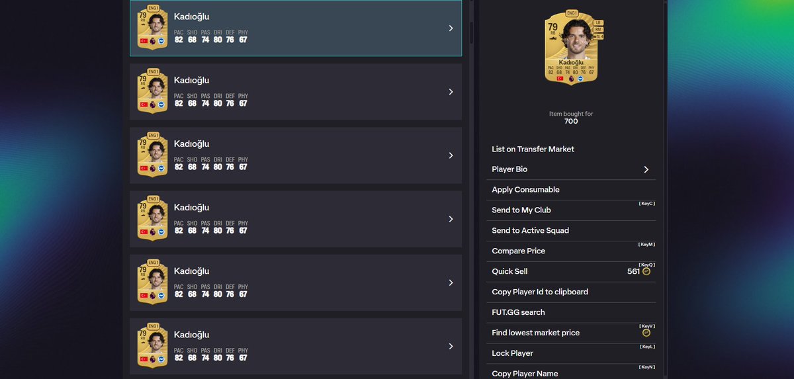Run FUT.GG search

(x=570, y=312)
